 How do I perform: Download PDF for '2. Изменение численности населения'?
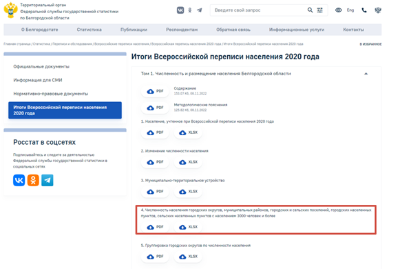click(155, 162)
